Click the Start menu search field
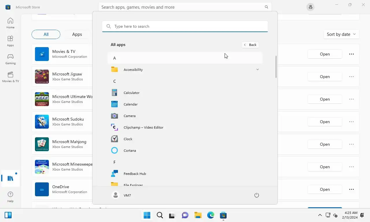Image resolution: width=370 pixels, height=222 pixels. [185, 26]
